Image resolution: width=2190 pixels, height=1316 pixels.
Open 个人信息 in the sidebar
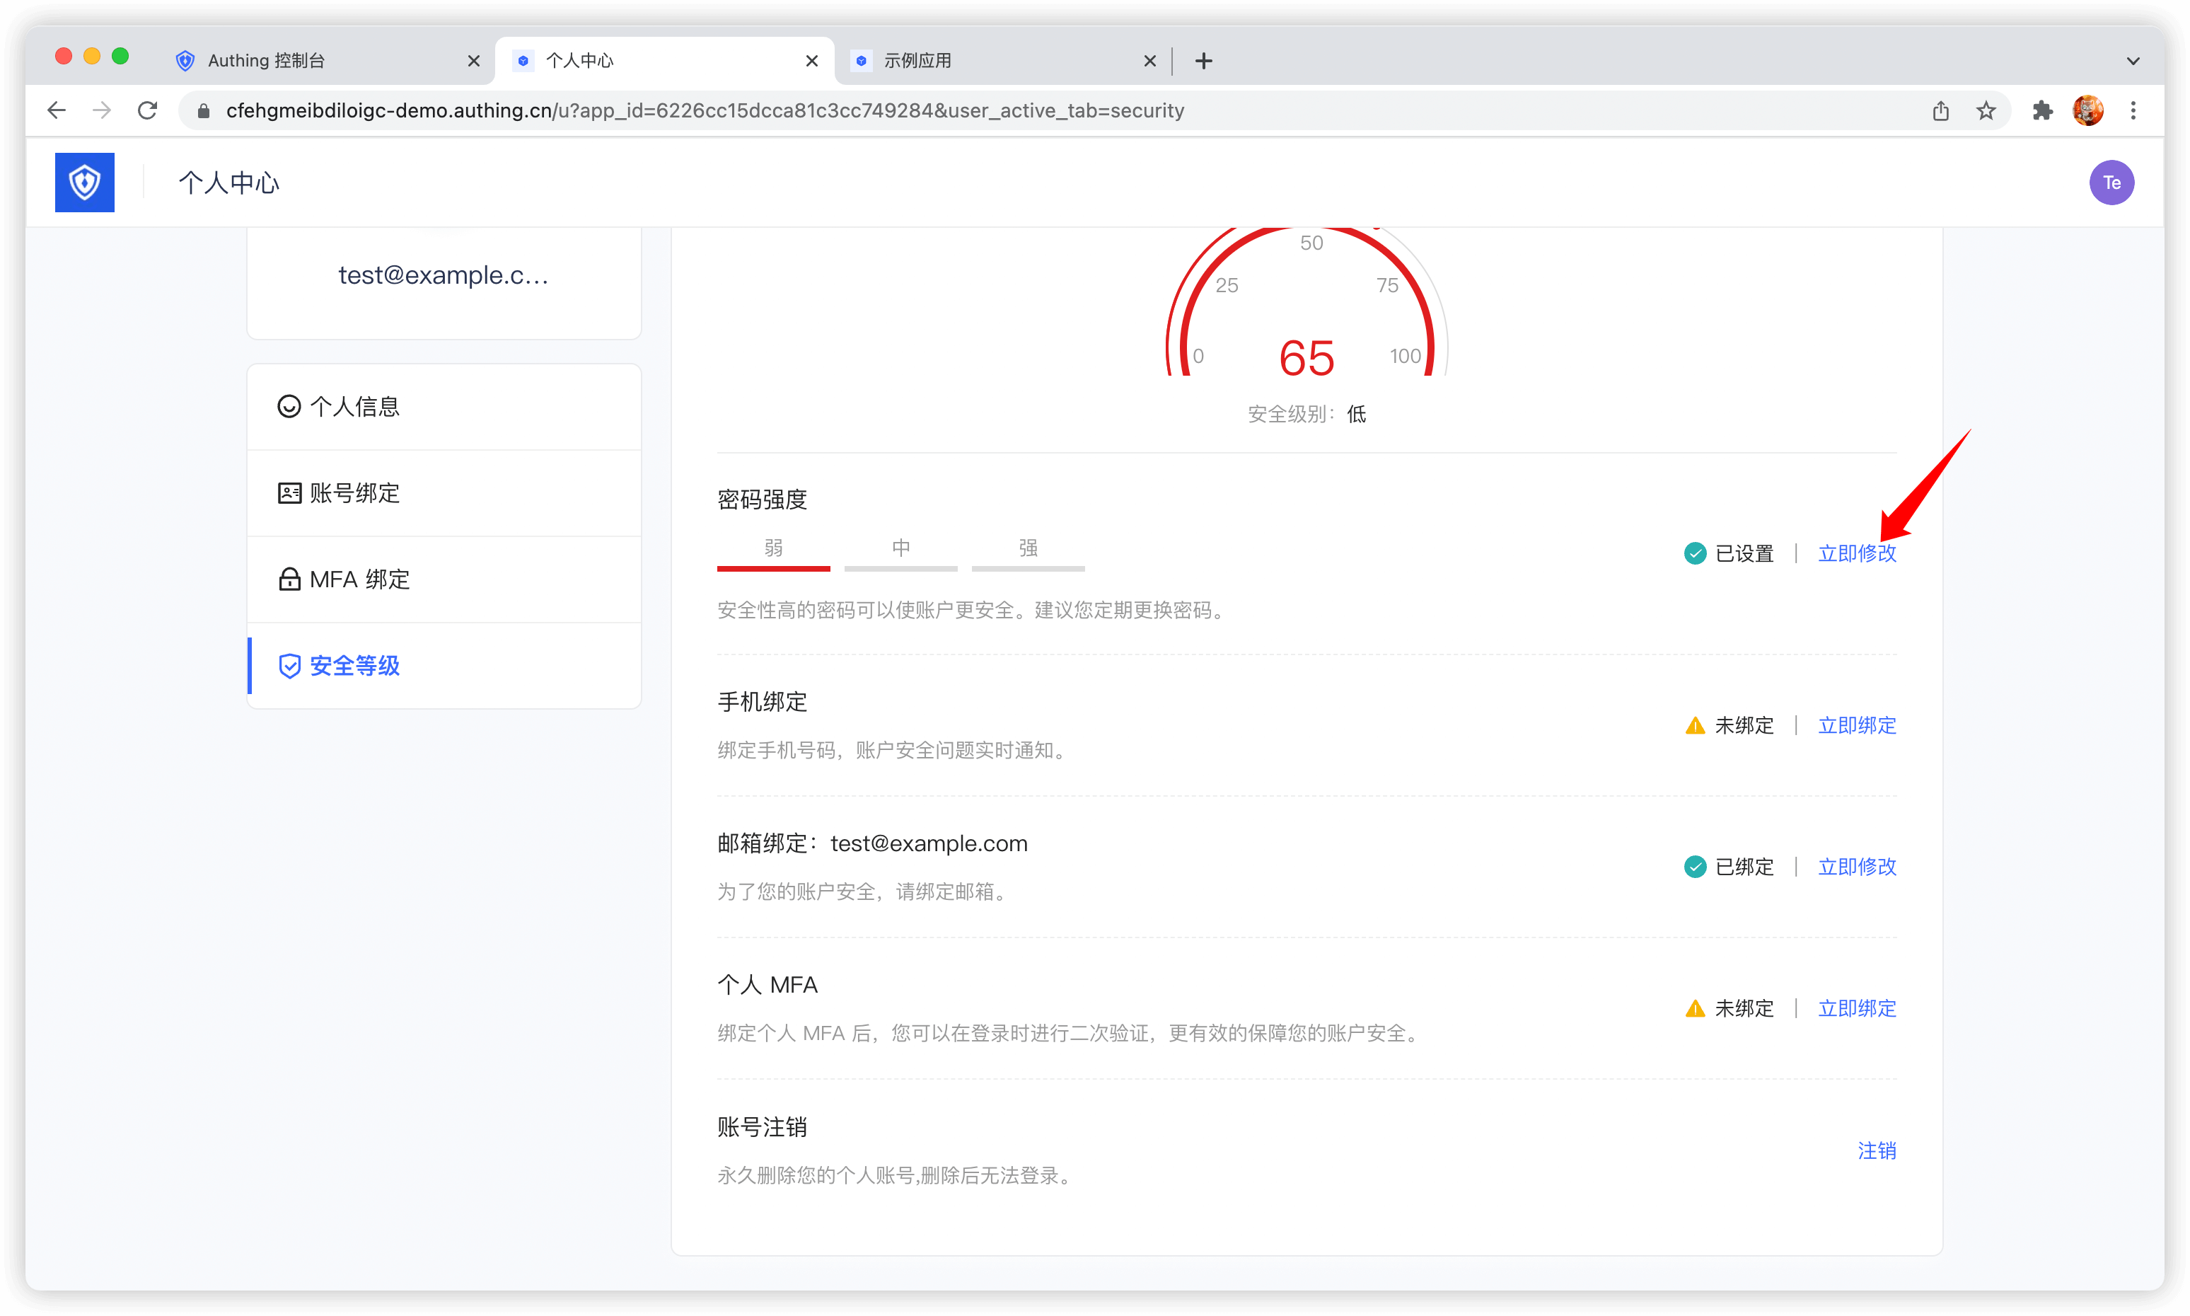point(354,406)
